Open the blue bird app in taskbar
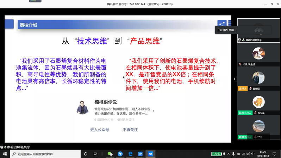 [x=120, y=154]
